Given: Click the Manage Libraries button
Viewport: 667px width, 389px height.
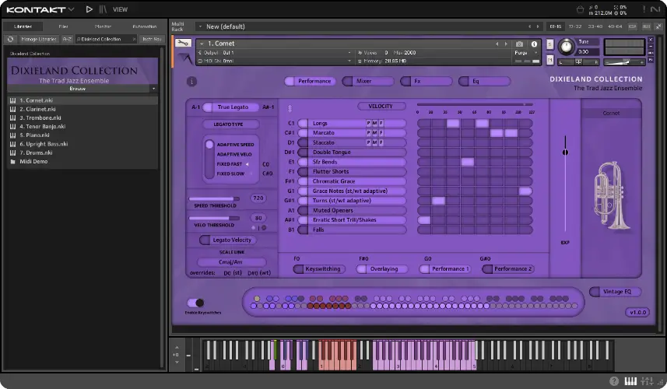Looking at the screenshot, I should coord(38,38).
